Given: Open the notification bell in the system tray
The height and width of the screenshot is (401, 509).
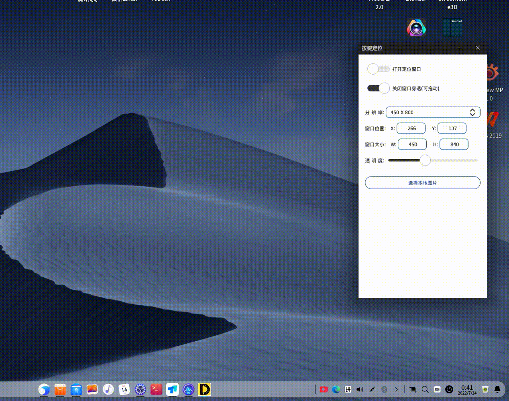Looking at the screenshot, I should (497, 389).
